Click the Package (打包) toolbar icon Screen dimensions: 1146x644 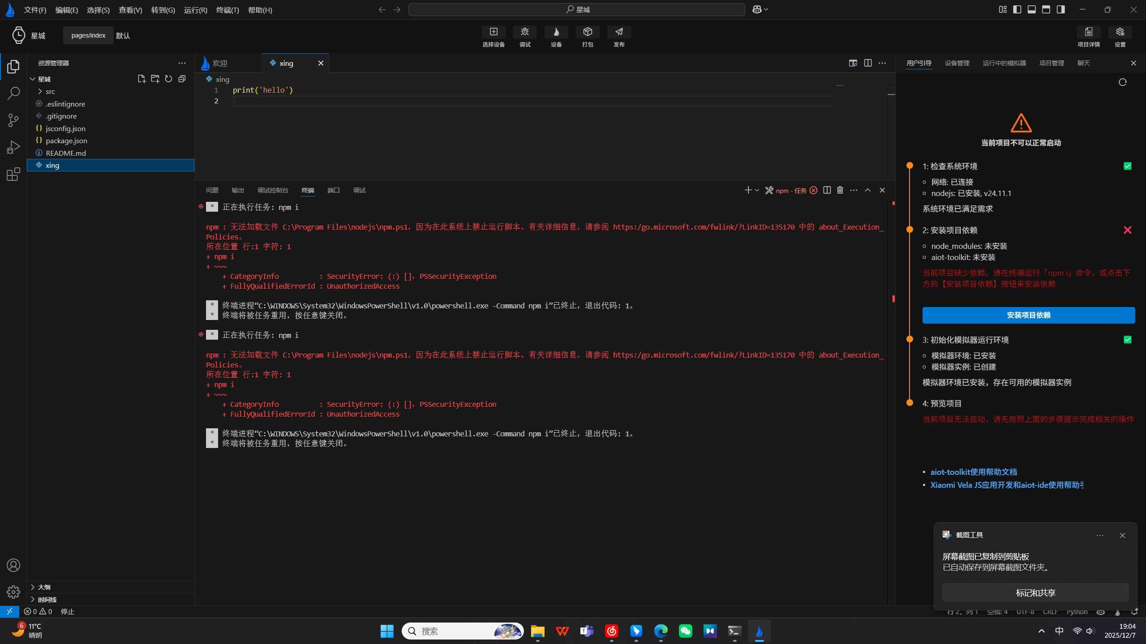587,32
